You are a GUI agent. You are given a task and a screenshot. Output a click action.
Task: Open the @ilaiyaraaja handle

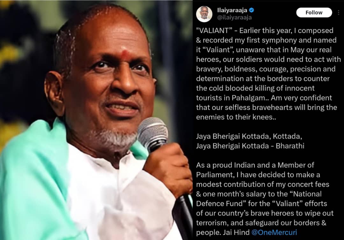tap(234, 17)
